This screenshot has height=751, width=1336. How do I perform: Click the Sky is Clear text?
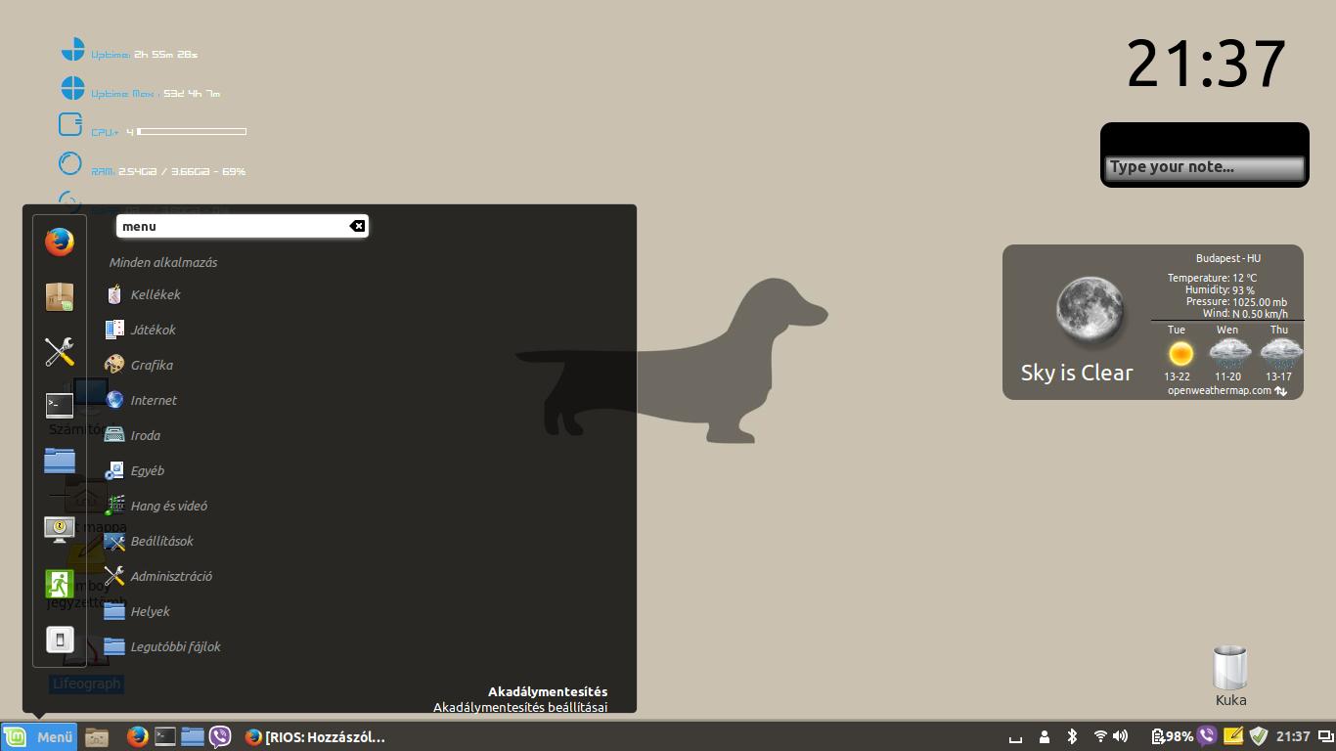coord(1077,373)
